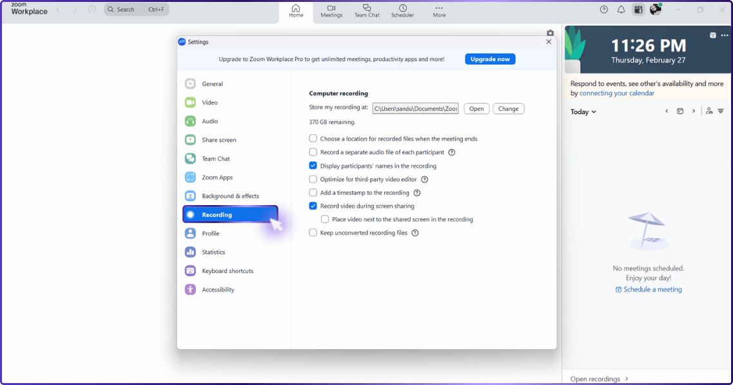
Task: Go to previous day arrow in schedule panel
Action: click(x=667, y=112)
